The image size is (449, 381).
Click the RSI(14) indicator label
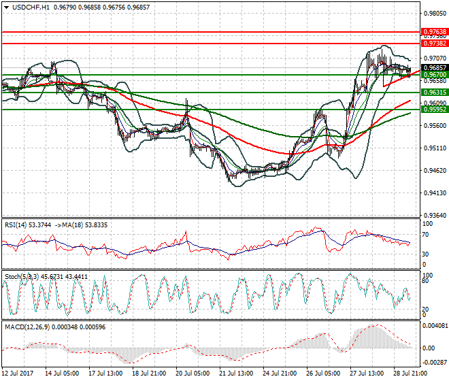[x=16, y=225]
